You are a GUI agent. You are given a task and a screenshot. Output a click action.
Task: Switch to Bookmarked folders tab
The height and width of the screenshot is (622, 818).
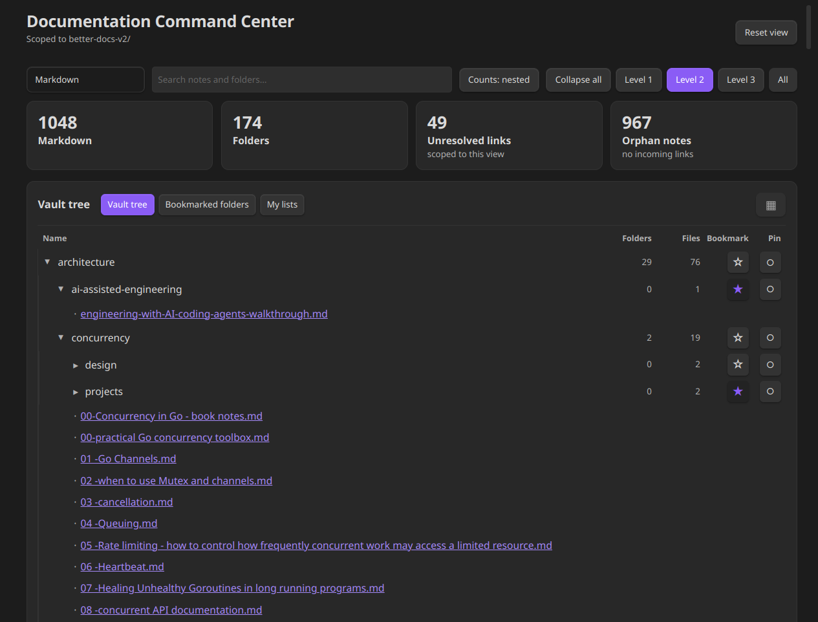[x=207, y=204]
